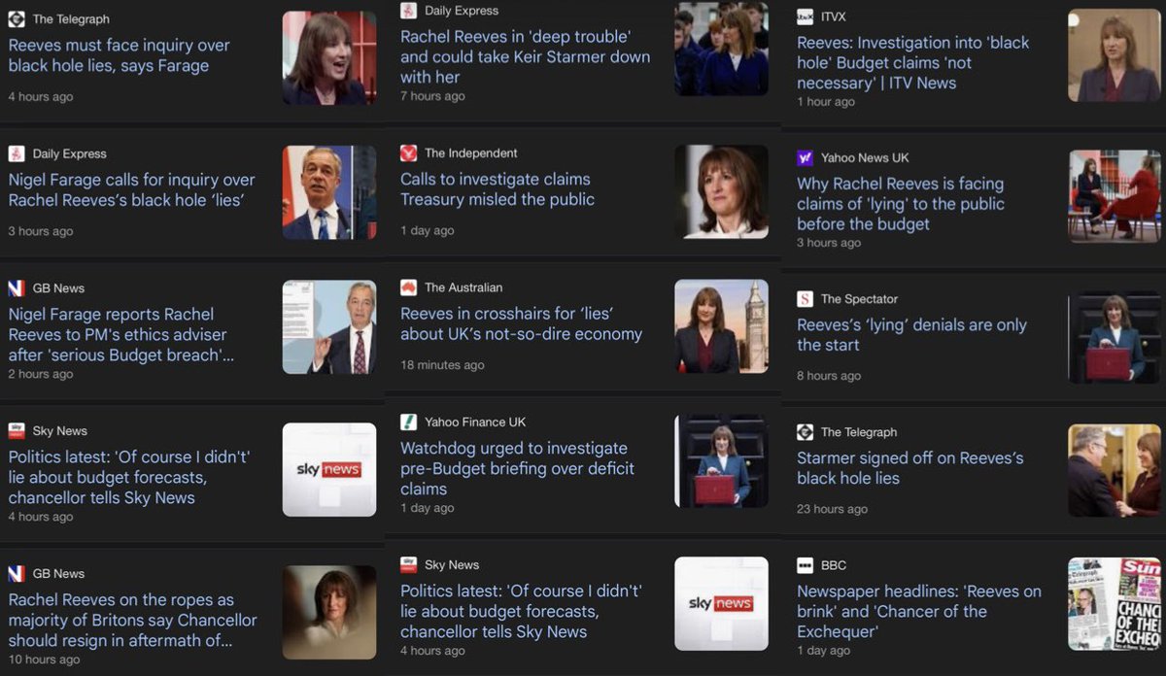This screenshot has width=1166, height=676.
Task: Click The Spectator source logo
Action: (805, 299)
